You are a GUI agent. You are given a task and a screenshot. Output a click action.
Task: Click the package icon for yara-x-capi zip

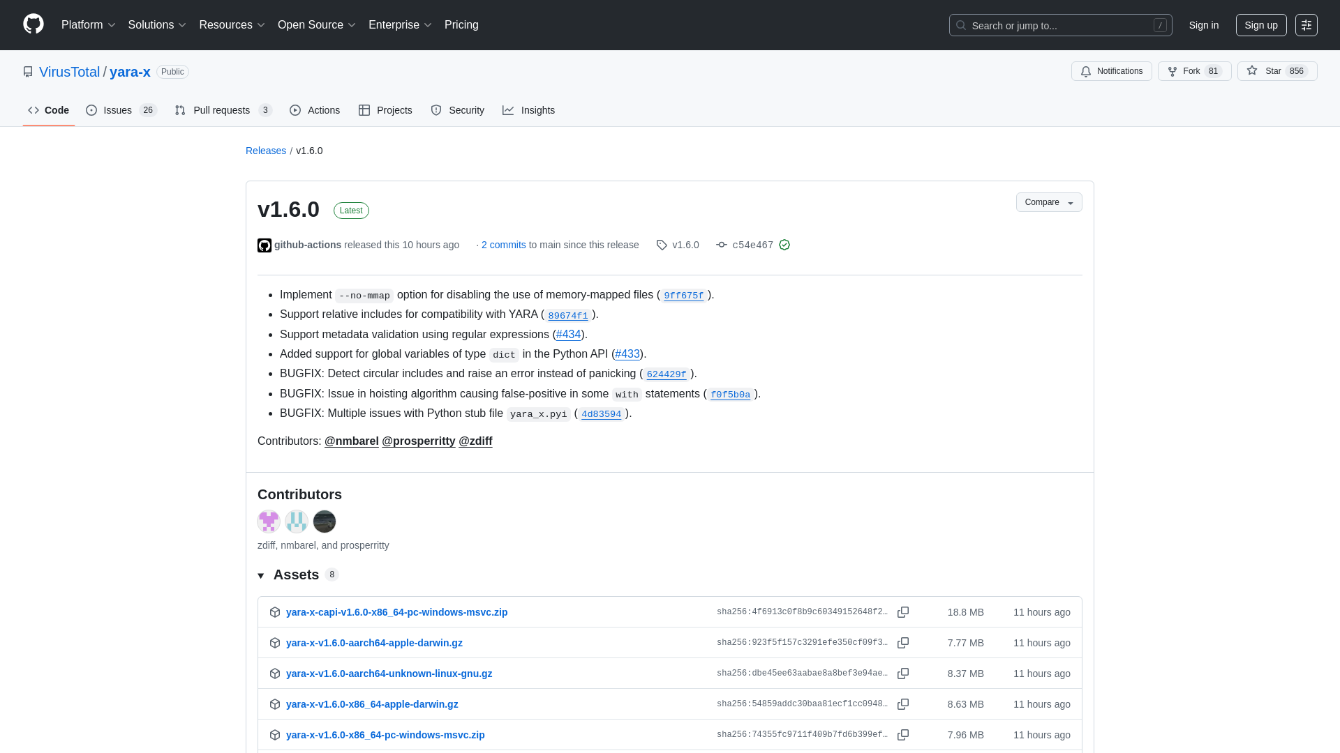pos(275,612)
